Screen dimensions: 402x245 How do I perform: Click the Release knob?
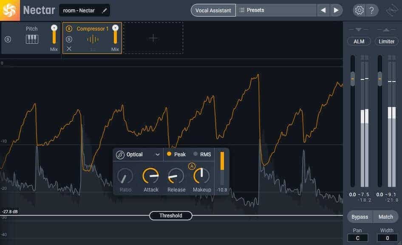click(x=176, y=176)
